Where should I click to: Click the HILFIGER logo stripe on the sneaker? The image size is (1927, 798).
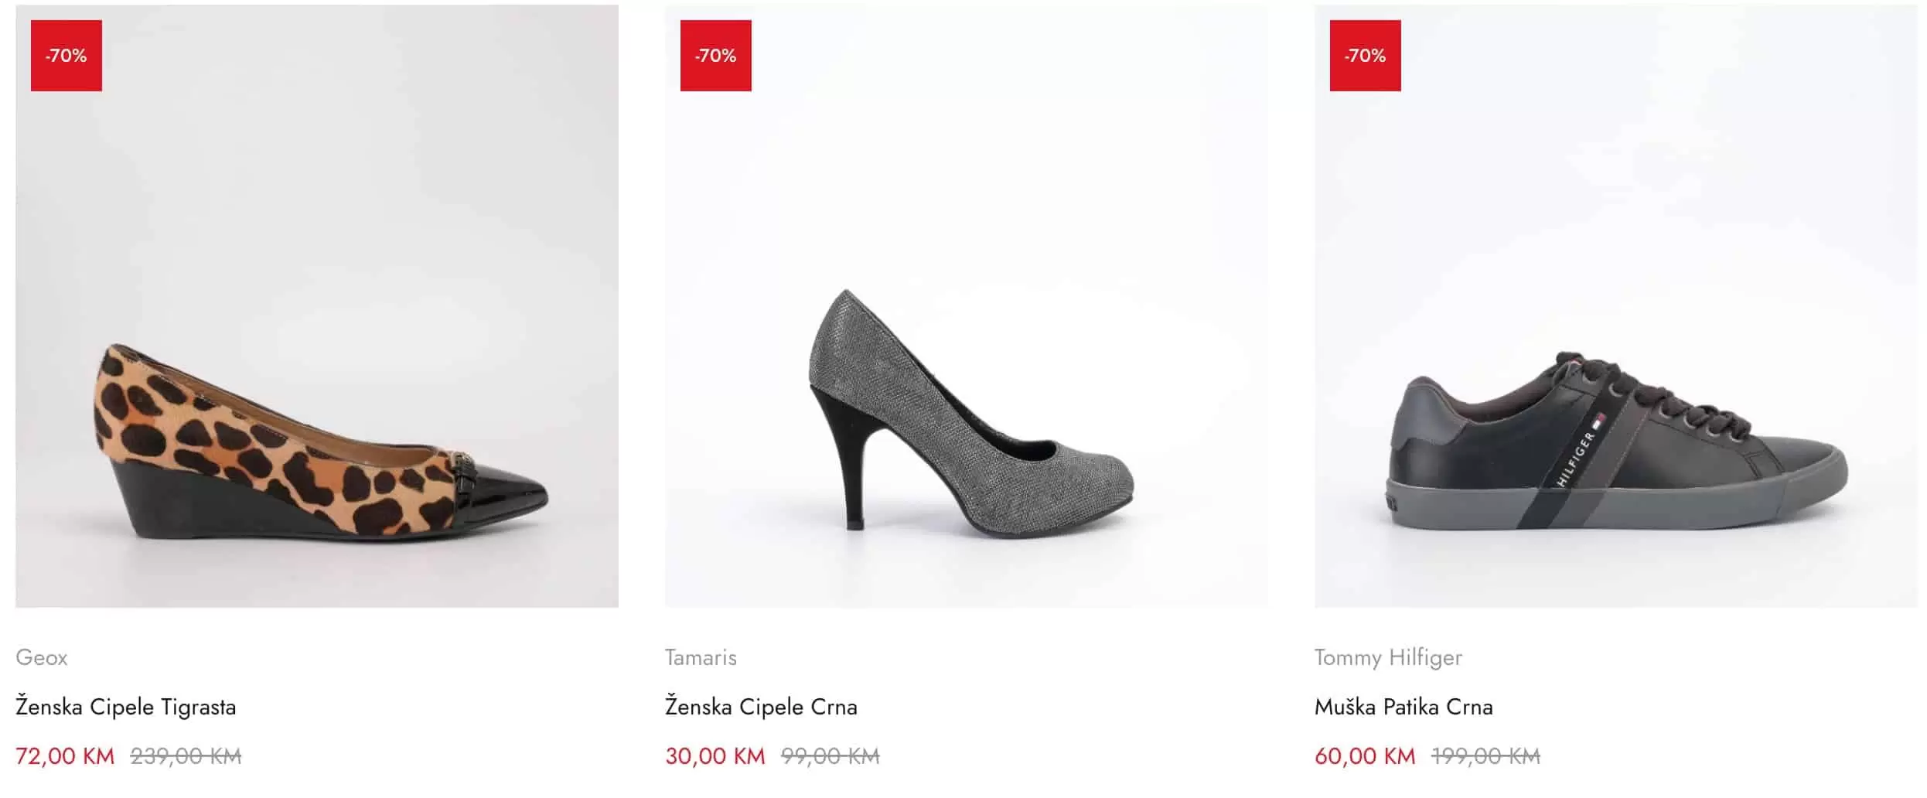(x=1577, y=458)
